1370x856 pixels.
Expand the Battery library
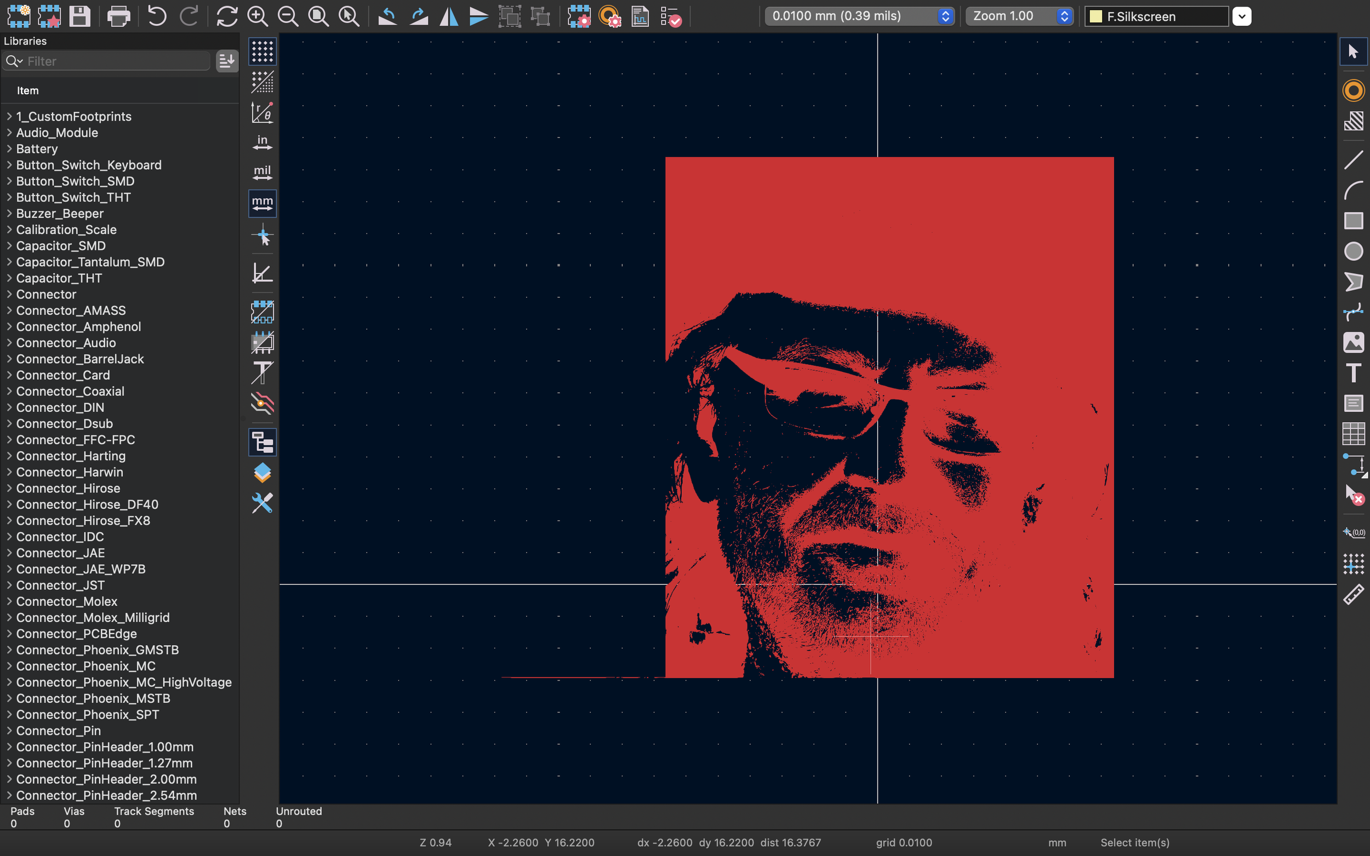point(10,149)
